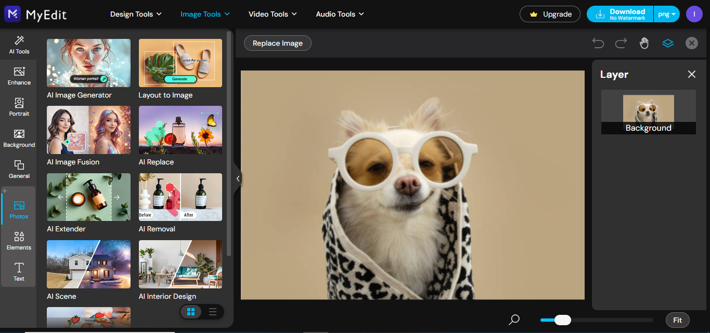Adjust the zoom slider handle

click(x=562, y=320)
